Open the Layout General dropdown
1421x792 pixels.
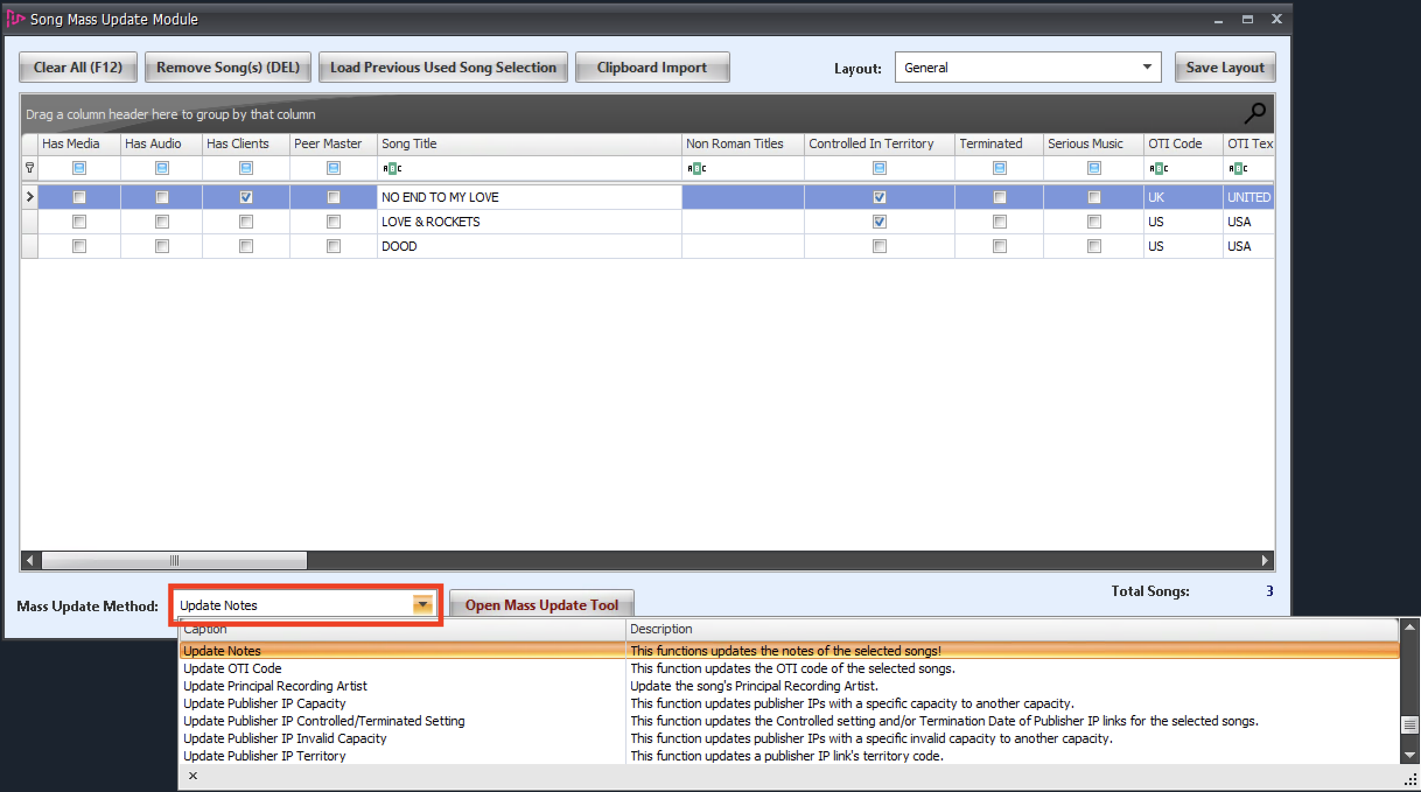tap(1147, 67)
